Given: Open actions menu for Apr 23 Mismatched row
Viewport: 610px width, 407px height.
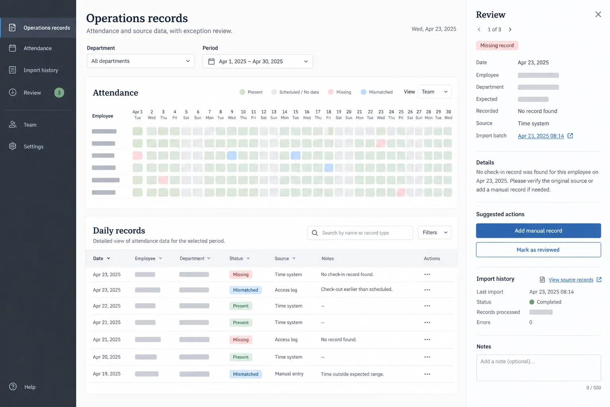Looking at the screenshot, I should pos(427,290).
